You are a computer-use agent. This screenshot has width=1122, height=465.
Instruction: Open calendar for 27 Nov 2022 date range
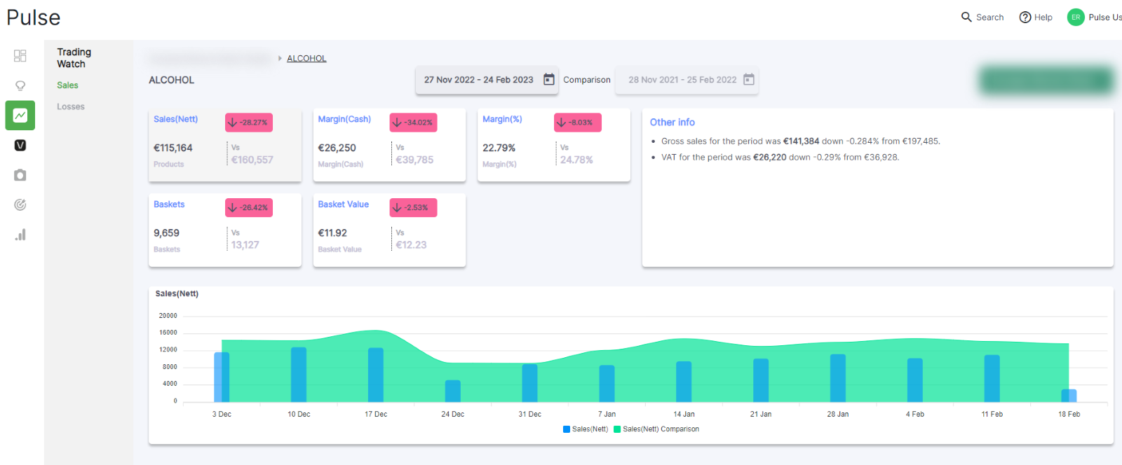[549, 80]
